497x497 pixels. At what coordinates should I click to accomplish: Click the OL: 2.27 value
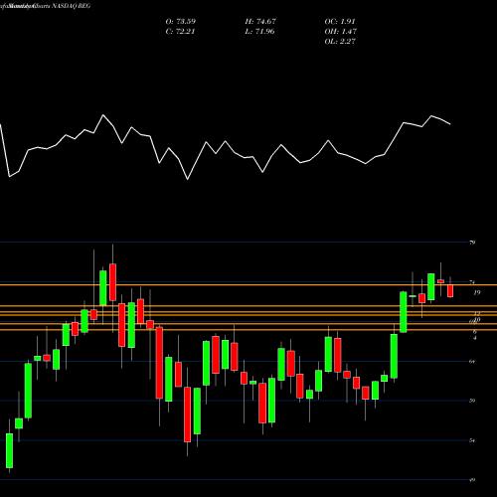pyautogui.click(x=340, y=42)
